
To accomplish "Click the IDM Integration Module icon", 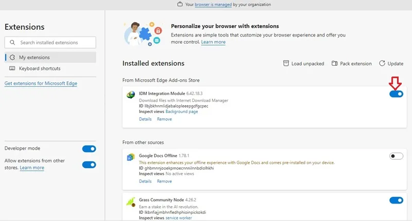I will click(x=131, y=95).
